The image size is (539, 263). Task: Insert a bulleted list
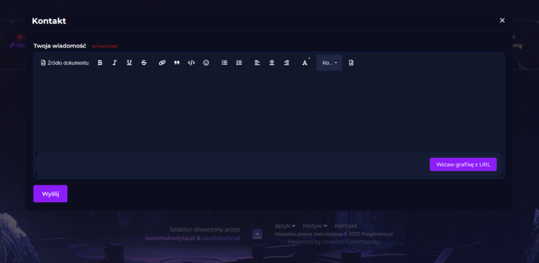coord(224,63)
